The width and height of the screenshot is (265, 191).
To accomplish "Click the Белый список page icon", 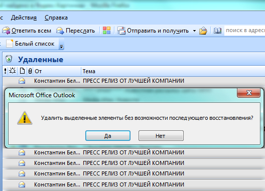I will pyautogui.click(x=10, y=44).
